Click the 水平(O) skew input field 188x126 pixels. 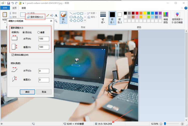coord(44,71)
